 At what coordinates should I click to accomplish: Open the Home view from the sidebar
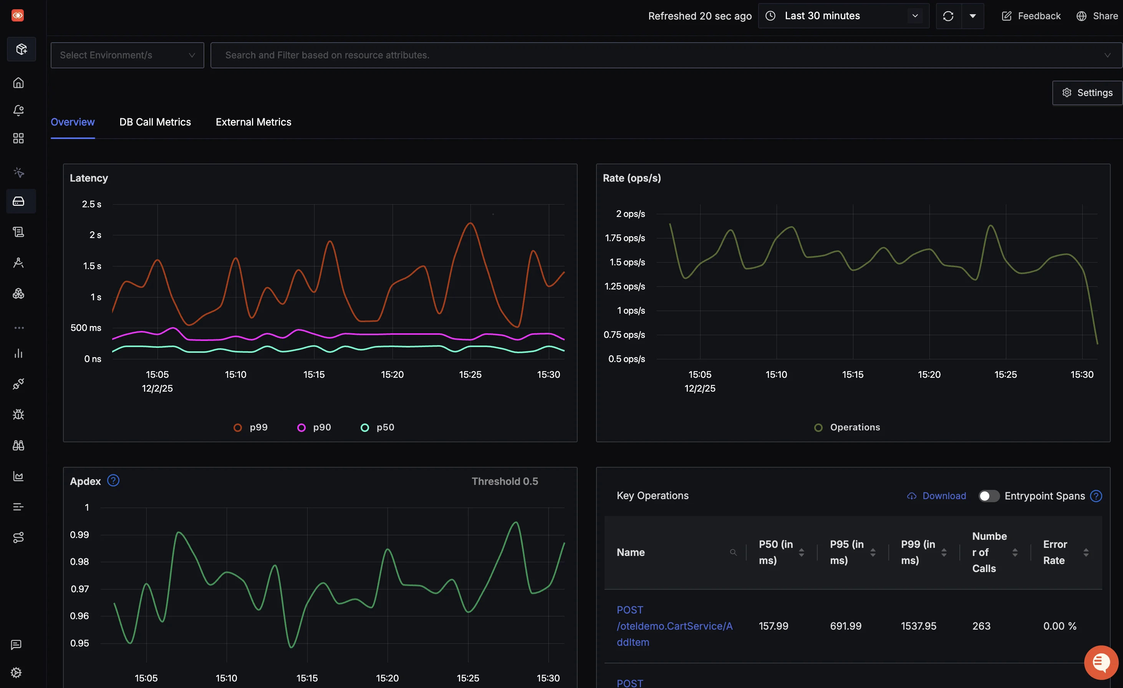tap(18, 83)
